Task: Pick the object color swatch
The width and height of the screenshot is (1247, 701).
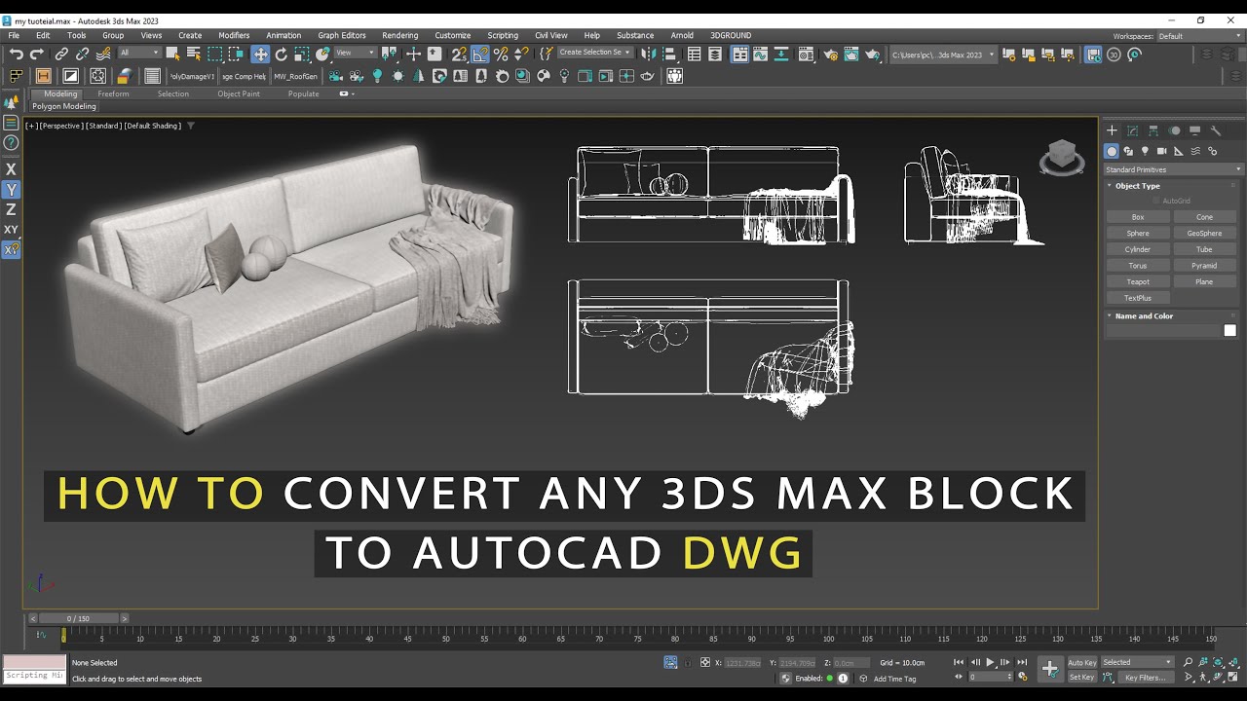Action: coord(1231,330)
